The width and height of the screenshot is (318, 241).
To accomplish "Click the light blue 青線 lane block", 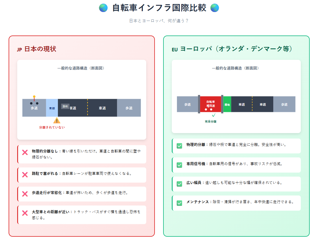I will click(52, 108).
